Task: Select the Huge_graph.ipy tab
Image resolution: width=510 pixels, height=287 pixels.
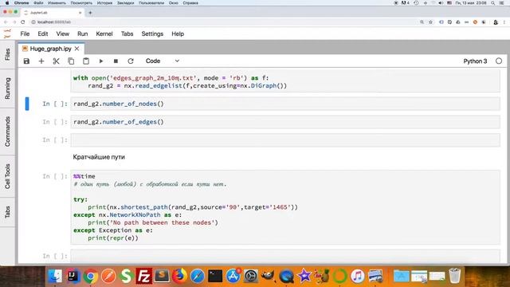Action: tap(50, 49)
